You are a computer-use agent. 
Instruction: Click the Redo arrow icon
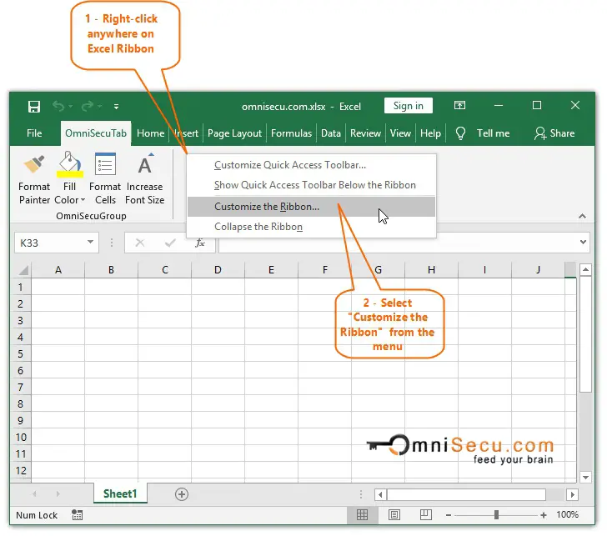[x=88, y=106]
